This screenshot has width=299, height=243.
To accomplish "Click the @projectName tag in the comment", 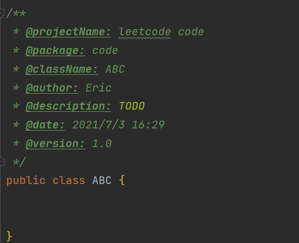I will (68, 32).
